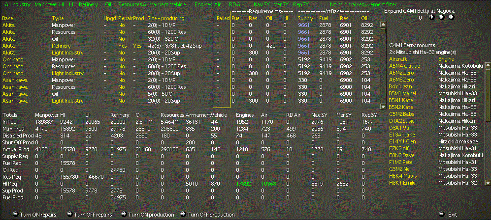
Task: Select the industry list scrollbar thumb
Action: (x=383, y=30)
